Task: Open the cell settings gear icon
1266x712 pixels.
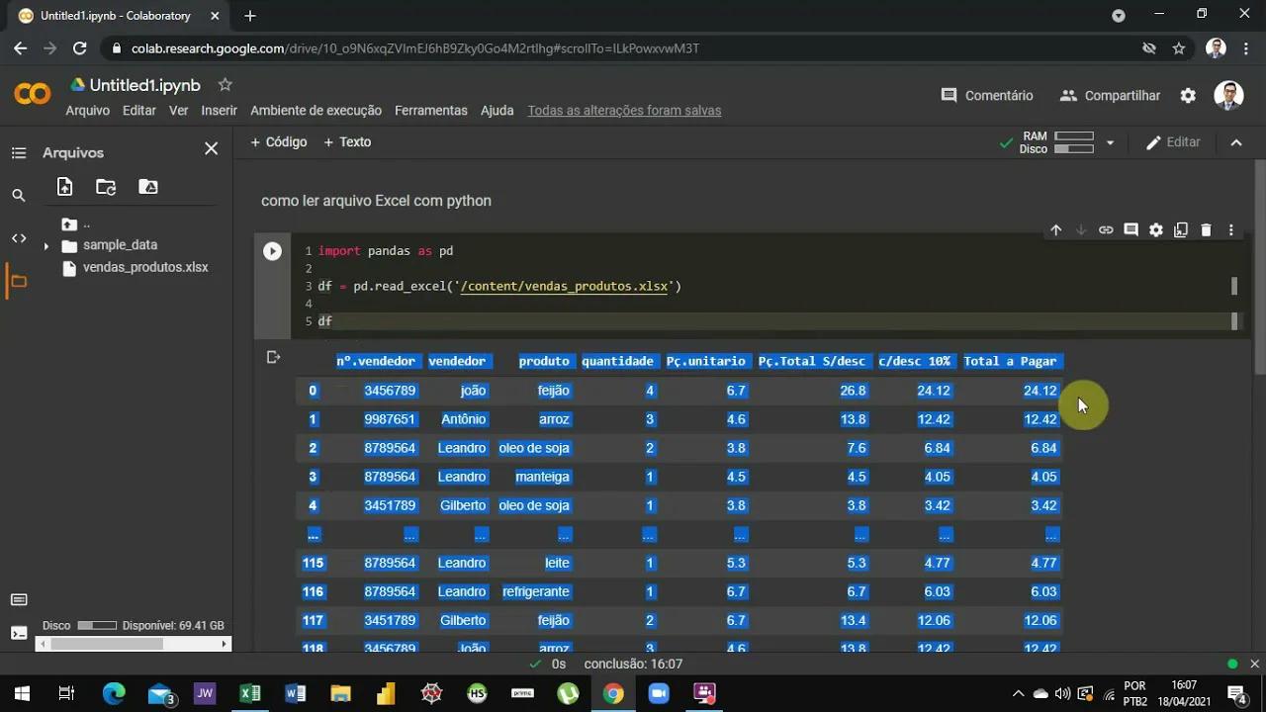Action: point(1156,230)
